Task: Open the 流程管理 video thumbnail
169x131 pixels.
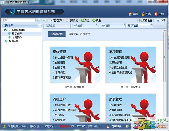Action: tap(131, 65)
